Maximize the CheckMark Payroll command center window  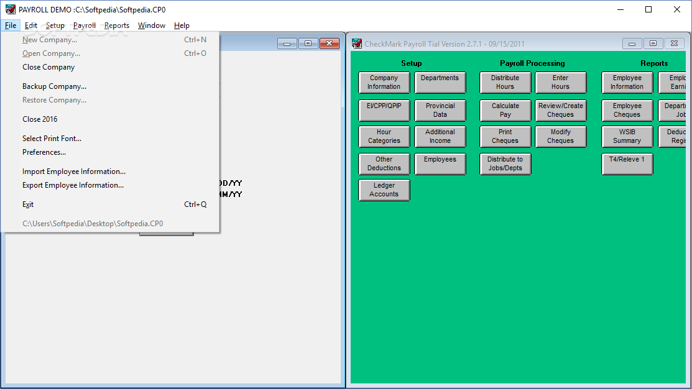[653, 43]
